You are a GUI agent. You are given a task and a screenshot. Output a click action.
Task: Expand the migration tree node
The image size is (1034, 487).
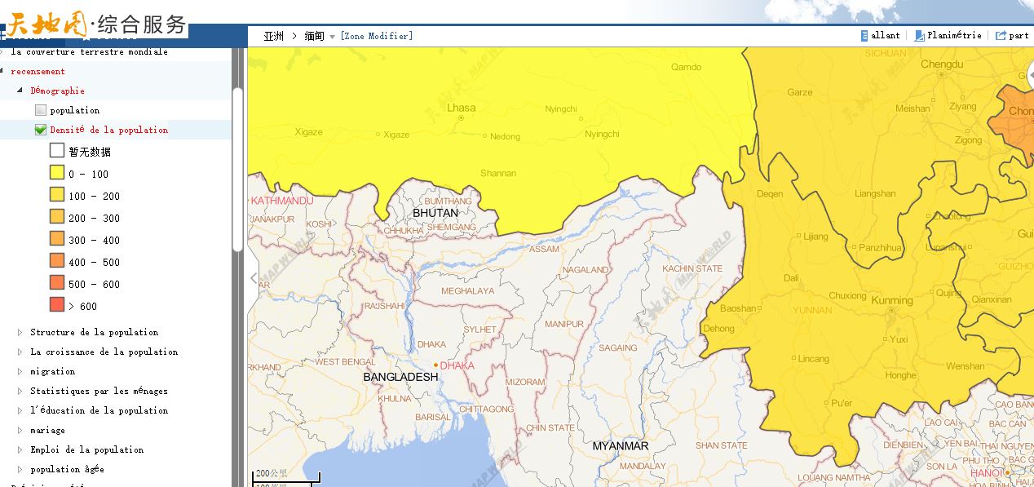click(x=20, y=371)
